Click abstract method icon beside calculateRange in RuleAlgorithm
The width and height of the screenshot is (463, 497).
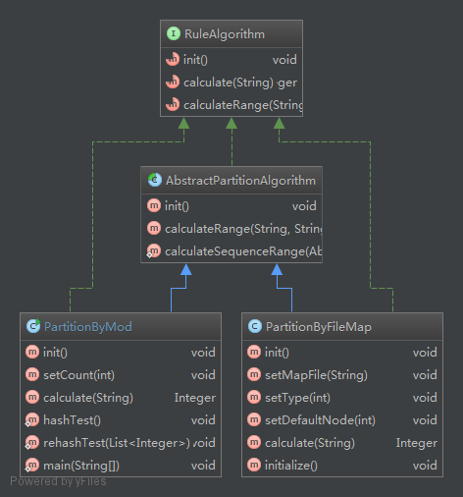pyautogui.click(x=173, y=104)
